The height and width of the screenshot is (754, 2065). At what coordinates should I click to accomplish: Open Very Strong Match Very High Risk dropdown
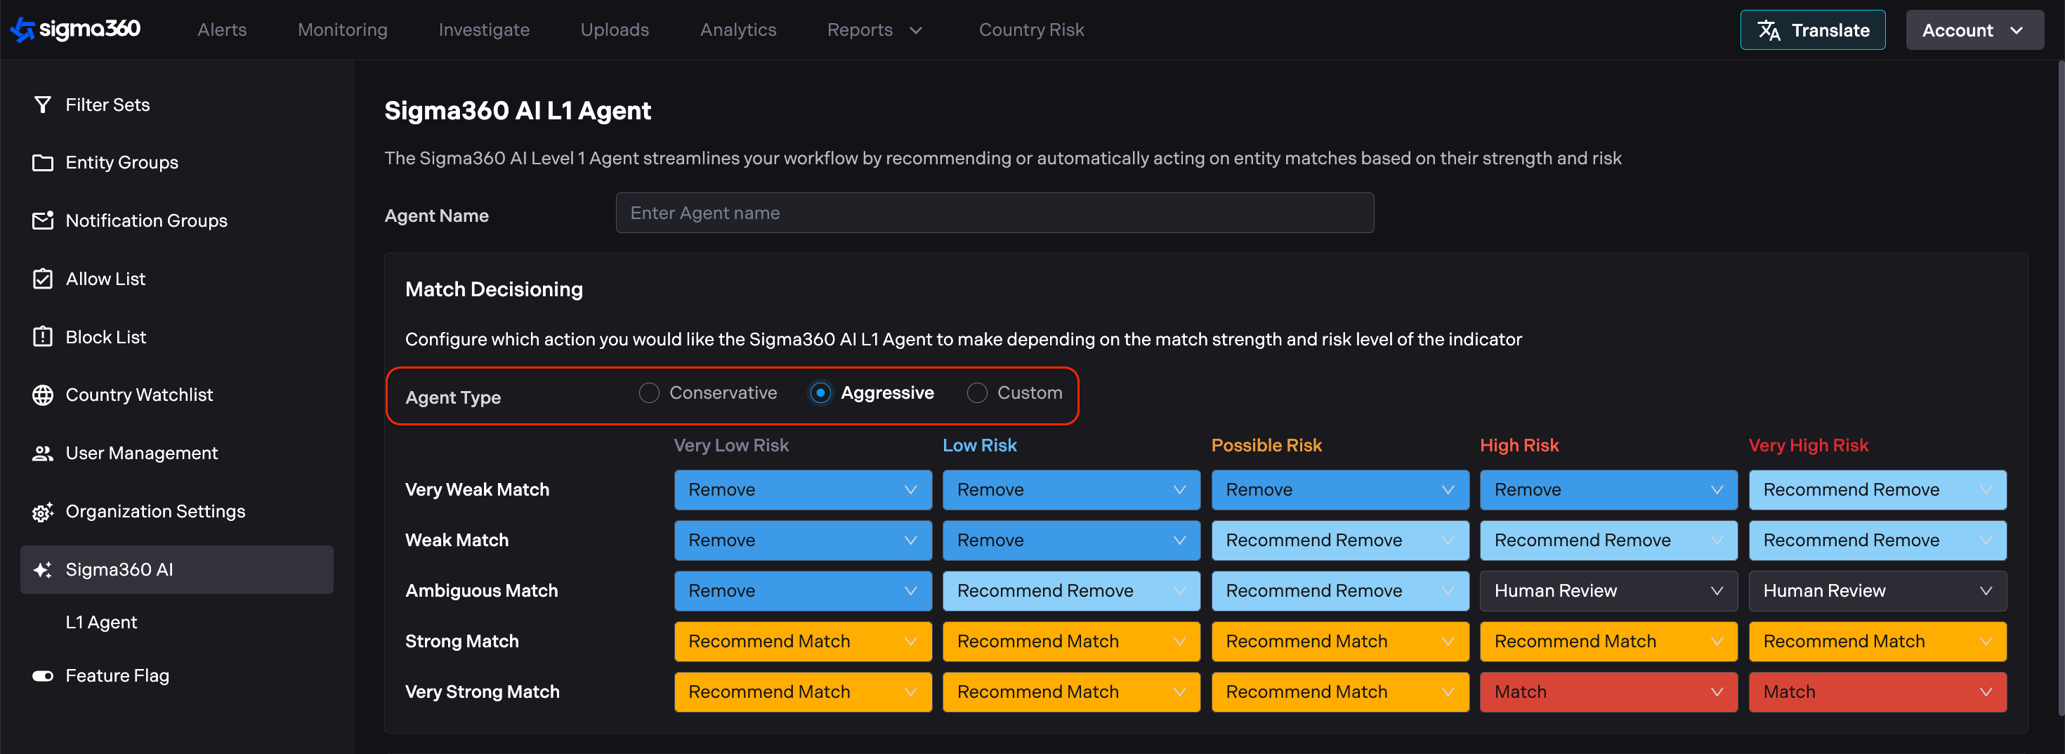1877,692
